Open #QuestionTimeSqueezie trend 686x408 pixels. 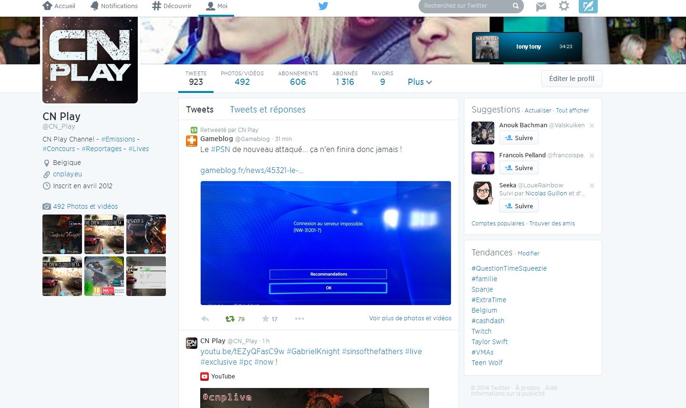[509, 268]
